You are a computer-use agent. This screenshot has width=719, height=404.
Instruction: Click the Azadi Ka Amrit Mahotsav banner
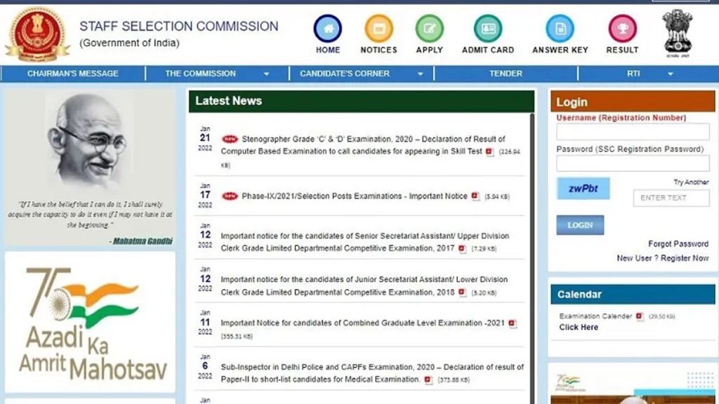(91, 322)
